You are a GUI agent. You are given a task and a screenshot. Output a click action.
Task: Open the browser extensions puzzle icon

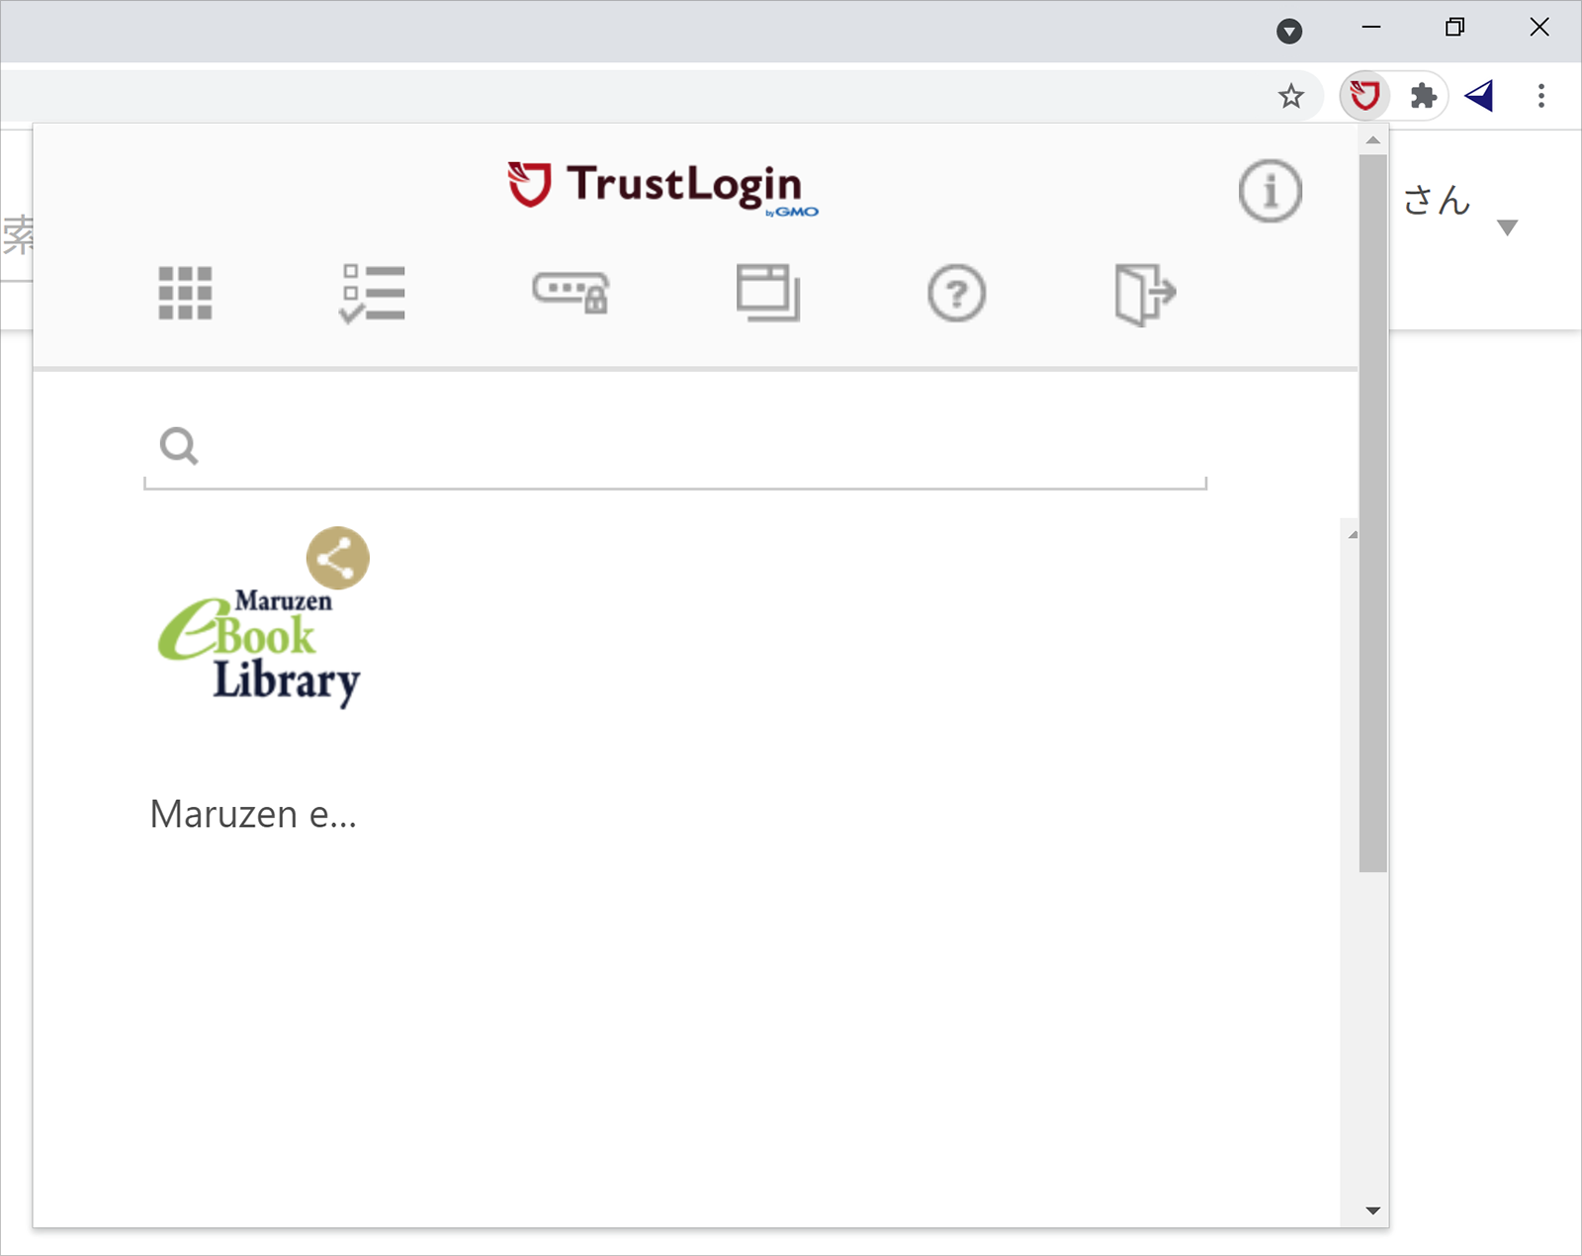(x=1423, y=96)
